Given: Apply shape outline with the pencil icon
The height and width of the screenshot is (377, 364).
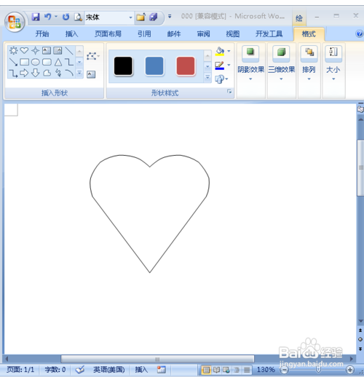Looking at the screenshot, I should point(220,66).
